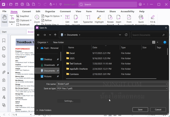The image size is (170, 117).
Task: Select the Camtasia folder
Action: point(74,74)
